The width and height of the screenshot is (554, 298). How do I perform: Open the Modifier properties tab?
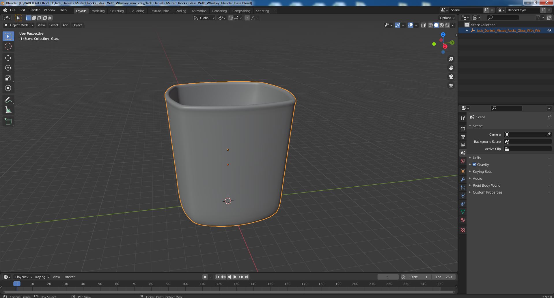463,179
